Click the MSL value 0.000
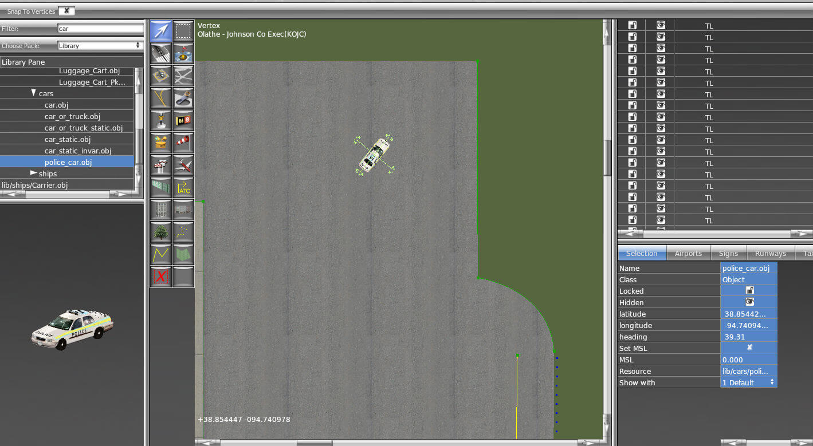This screenshot has width=813, height=446. [748, 360]
